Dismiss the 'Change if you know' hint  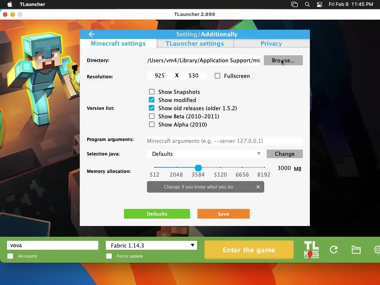pyautogui.click(x=258, y=187)
